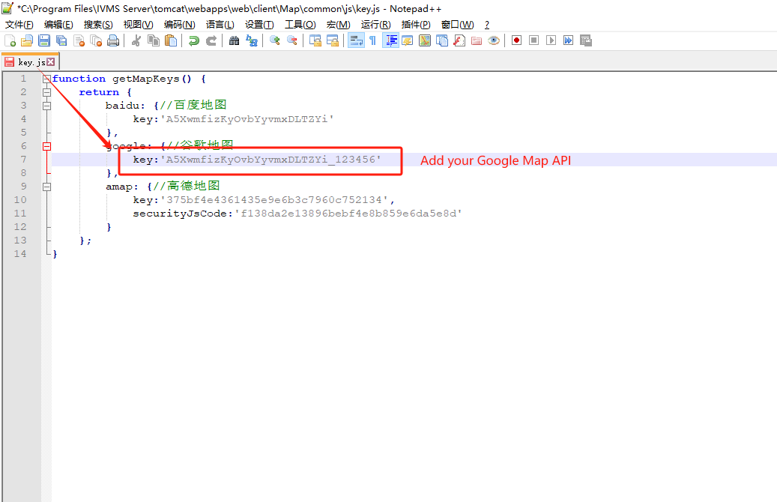
Task: Select the key.js document tab
Action: pos(31,62)
